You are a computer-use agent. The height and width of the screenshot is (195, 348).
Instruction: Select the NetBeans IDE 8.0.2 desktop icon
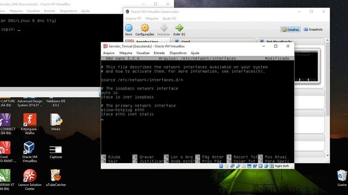(55, 102)
